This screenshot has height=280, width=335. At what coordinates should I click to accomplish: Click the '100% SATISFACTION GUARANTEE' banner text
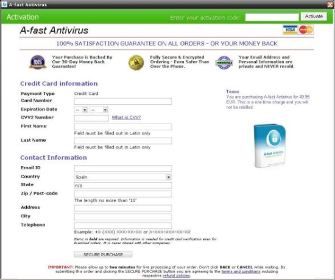(167, 44)
